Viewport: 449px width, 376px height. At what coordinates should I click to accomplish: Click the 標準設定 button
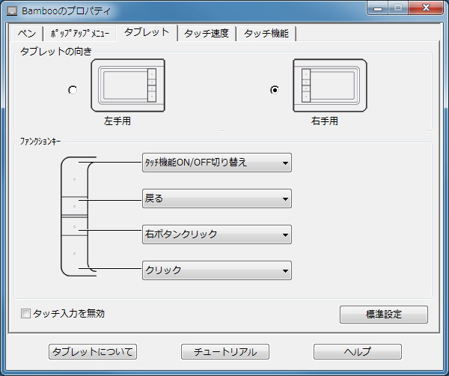(x=384, y=315)
